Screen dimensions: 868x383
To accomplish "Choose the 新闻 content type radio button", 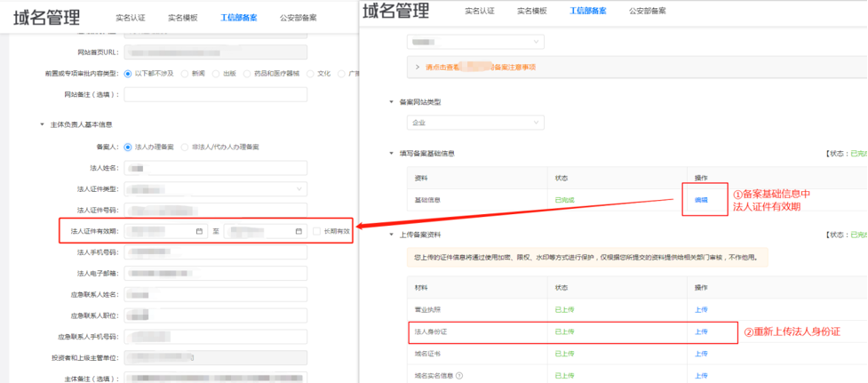I will click(184, 73).
